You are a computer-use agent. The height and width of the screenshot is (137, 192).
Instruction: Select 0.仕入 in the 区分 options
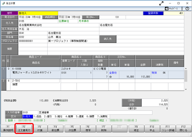(x=28, y=117)
